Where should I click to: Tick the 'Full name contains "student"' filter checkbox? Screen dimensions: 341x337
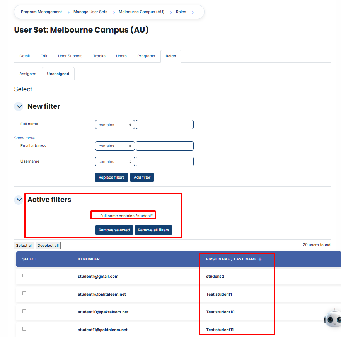point(97,216)
